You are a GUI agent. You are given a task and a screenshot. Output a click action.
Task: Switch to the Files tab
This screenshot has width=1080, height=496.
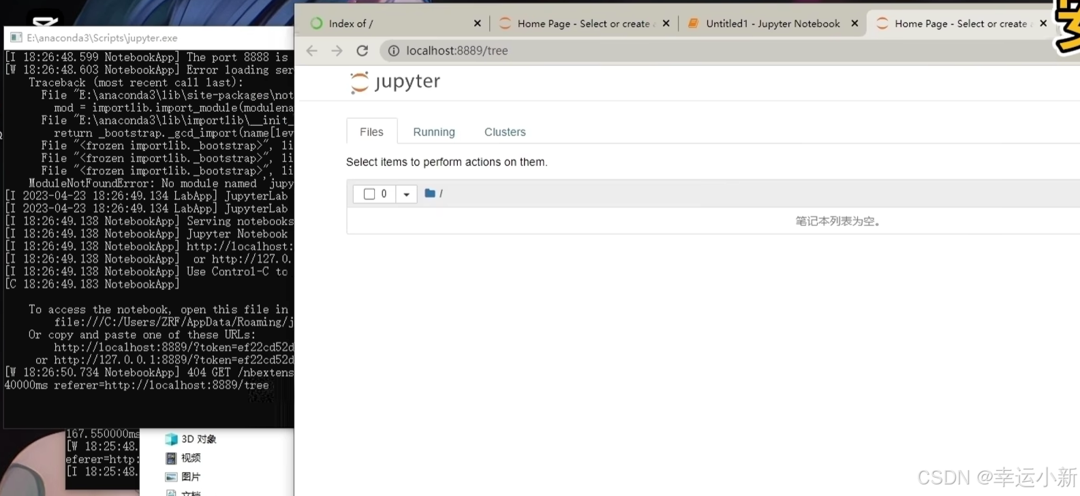[x=371, y=132]
